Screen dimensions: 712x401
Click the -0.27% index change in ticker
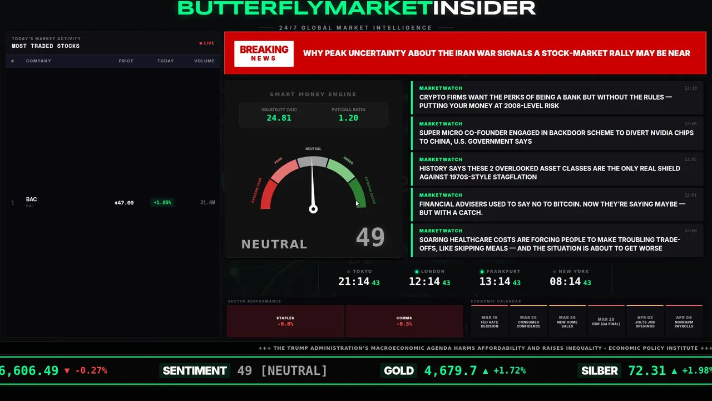(91, 371)
